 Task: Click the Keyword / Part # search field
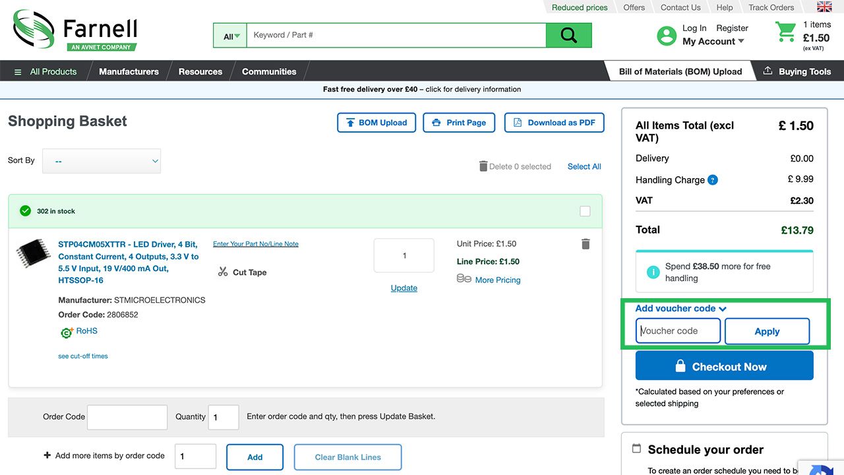(396, 36)
